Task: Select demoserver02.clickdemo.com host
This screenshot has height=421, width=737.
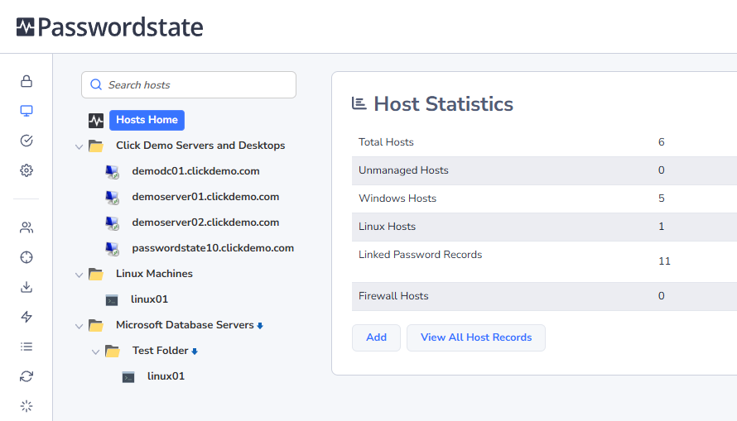Action: tap(205, 222)
